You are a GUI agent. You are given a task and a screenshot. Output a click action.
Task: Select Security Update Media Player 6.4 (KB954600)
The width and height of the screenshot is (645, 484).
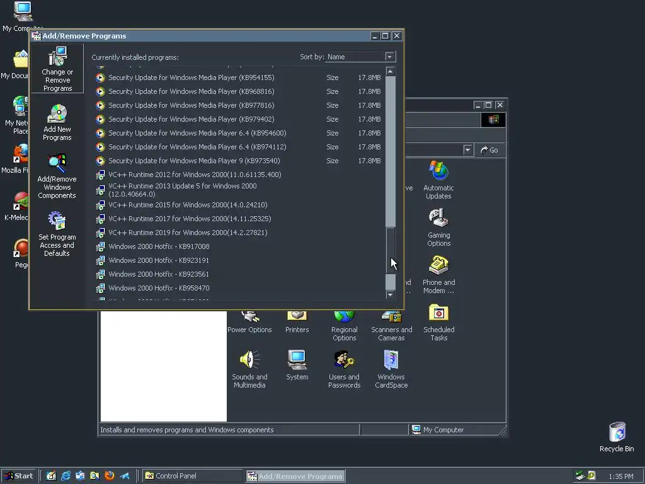point(239,133)
